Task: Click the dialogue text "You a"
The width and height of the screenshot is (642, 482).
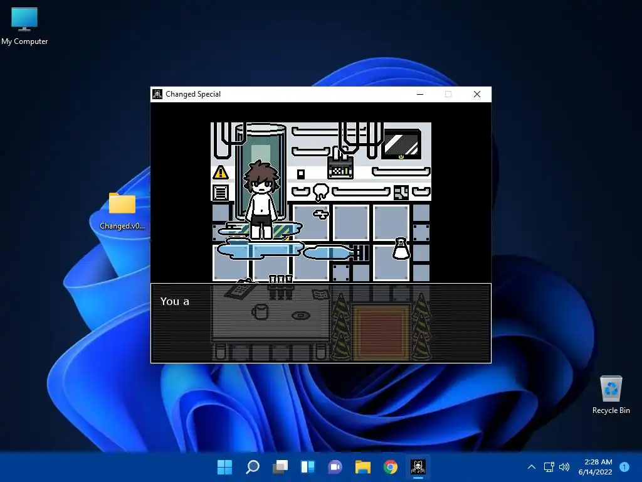Action: pos(175,302)
